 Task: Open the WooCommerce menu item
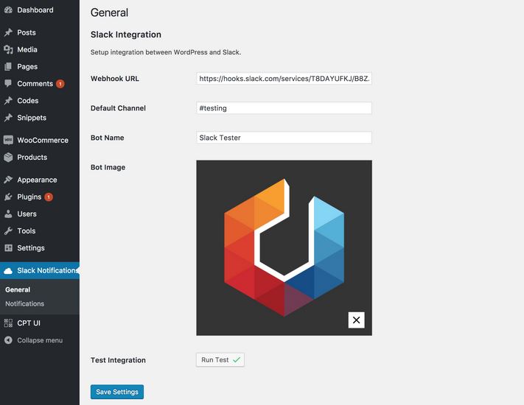pos(40,140)
